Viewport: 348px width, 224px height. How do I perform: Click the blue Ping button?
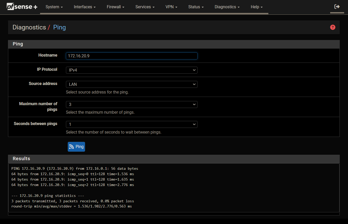pyautogui.click(x=76, y=147)
